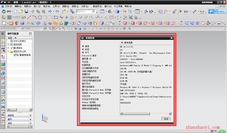
Task: Undo the last action
Action: (x=50, y=11)
